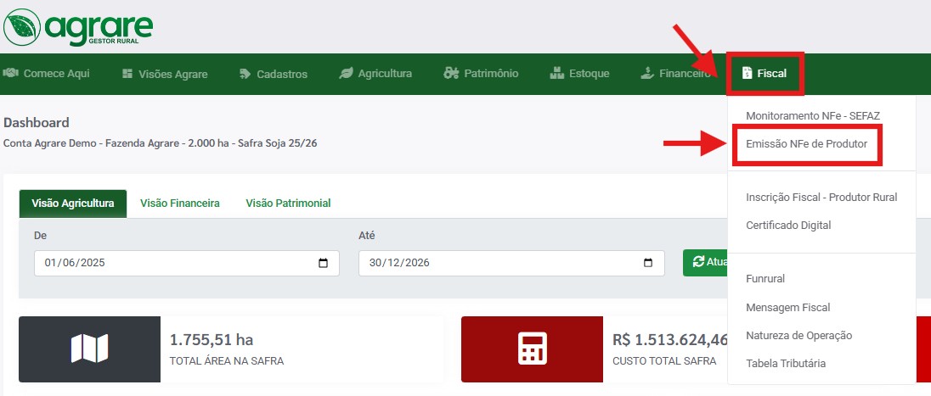931x396 pixels.
Task: Click the grid icon beside Visões Agrare
Action: pyautogui.click(x=127, y=74)
